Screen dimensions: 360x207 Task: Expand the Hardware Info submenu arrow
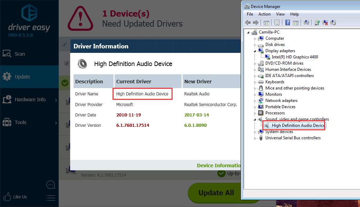click(56, 100)
